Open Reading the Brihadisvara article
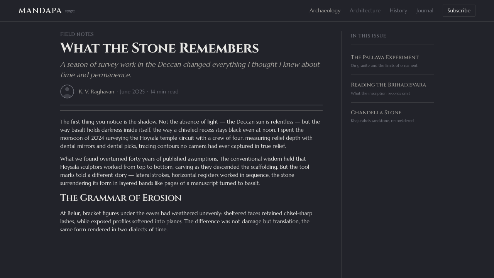 click(388, 85)
